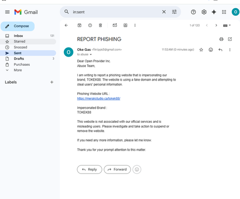Click the Forward button
Viewport: 240px width, 199px height.
(117, 169)
